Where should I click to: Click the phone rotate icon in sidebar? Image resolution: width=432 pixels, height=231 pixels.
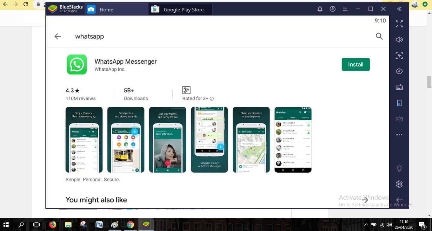(x=399, y=103)
